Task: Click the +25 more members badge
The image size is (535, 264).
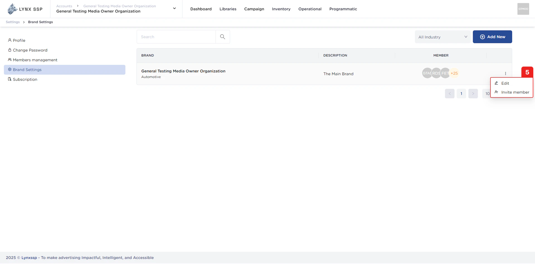Action: tap(454, 73)
